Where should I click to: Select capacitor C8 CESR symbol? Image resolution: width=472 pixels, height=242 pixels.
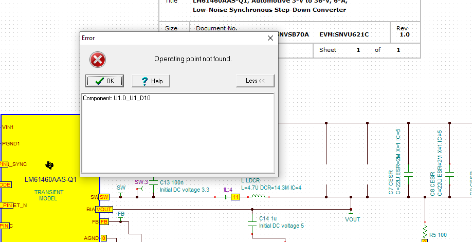pyautogui.click(x=449, y=175)
